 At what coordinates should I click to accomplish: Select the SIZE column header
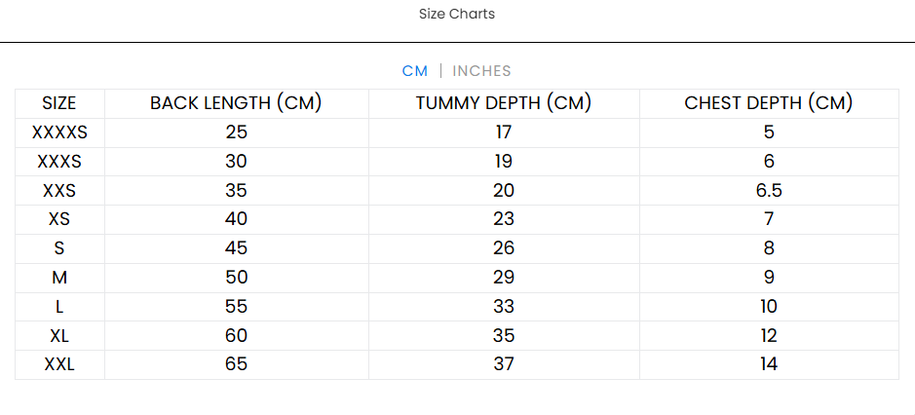tap(59, 103)
